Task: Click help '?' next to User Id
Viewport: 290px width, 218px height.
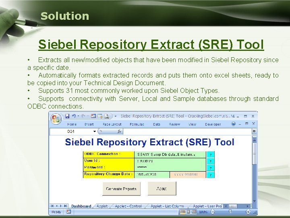Action: pyautogui.click(x=211, y=161)
